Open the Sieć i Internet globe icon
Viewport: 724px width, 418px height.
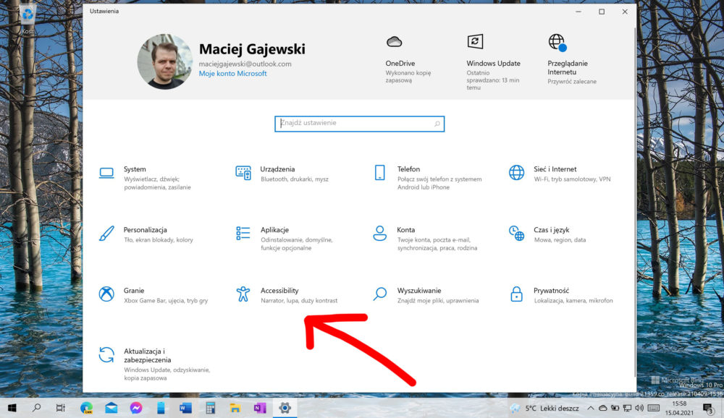pyautogui.click(x=516, y=173)
